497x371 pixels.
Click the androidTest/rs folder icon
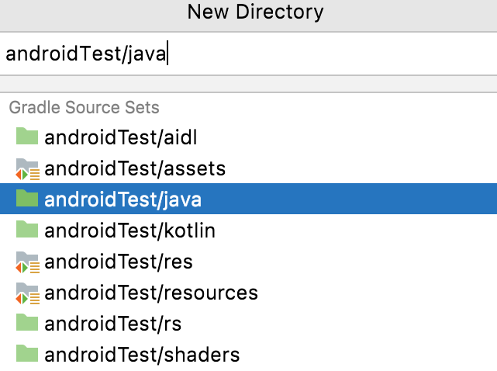27,324
